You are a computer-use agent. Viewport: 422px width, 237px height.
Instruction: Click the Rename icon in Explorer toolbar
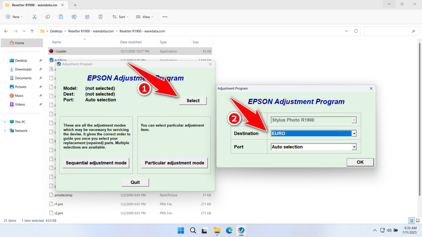coord(74,17)
